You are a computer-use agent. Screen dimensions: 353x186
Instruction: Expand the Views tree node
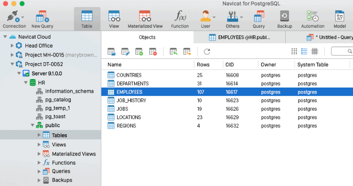[x=39, y=145]
